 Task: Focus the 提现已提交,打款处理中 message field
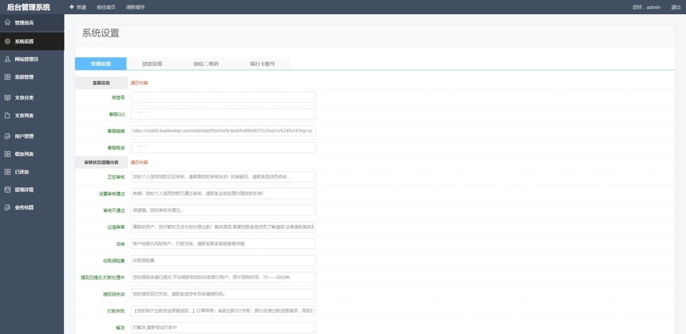[x=223, y=277]
